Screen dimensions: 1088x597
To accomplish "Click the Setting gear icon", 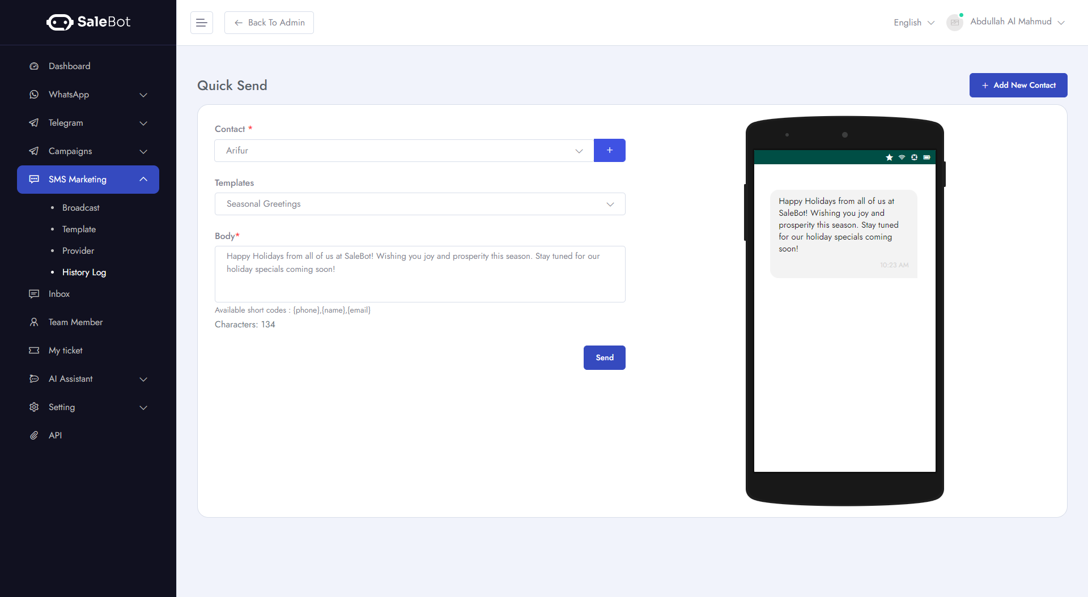I will click(34, 407).
